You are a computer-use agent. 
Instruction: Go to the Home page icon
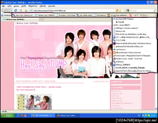(x=26, y=10)
